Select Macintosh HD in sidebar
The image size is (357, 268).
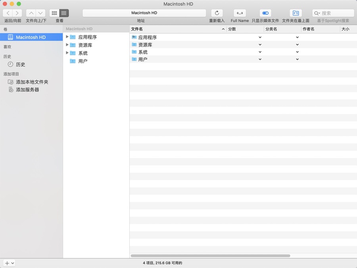[31, 37]
